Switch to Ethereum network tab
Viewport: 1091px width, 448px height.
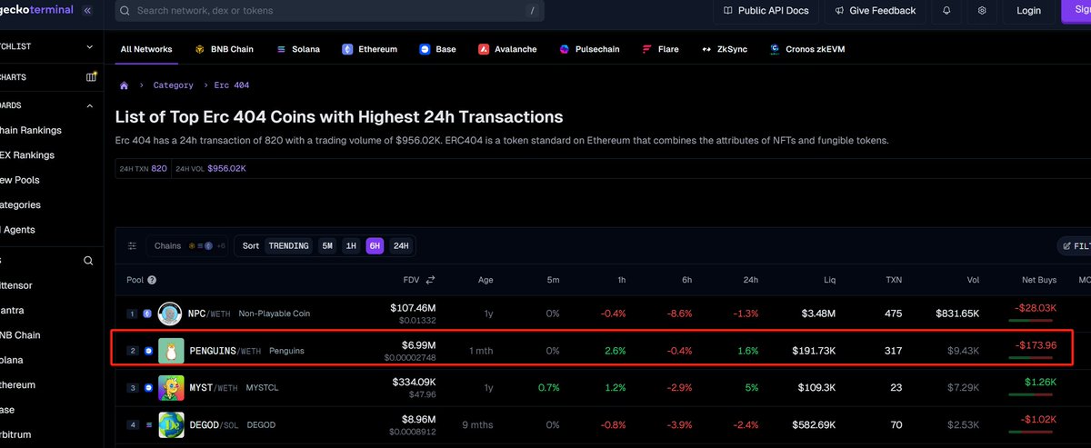coord(369,49)
